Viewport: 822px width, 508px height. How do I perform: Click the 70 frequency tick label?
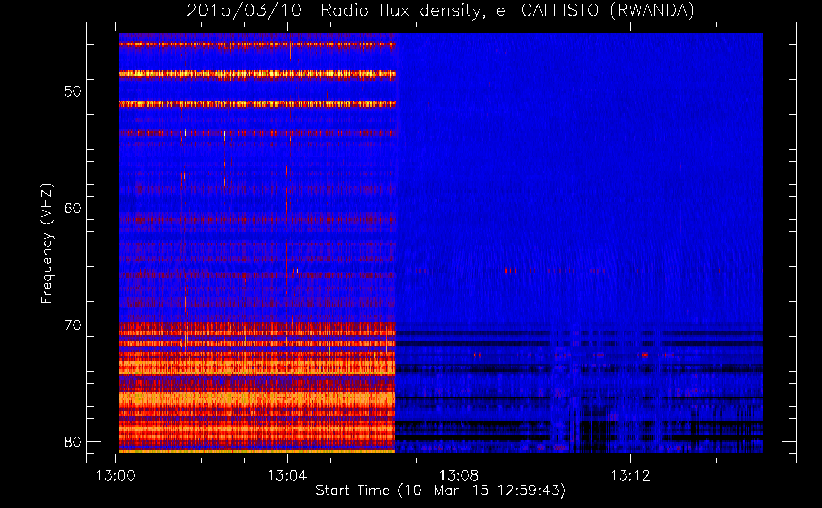[x=73, y=325]
